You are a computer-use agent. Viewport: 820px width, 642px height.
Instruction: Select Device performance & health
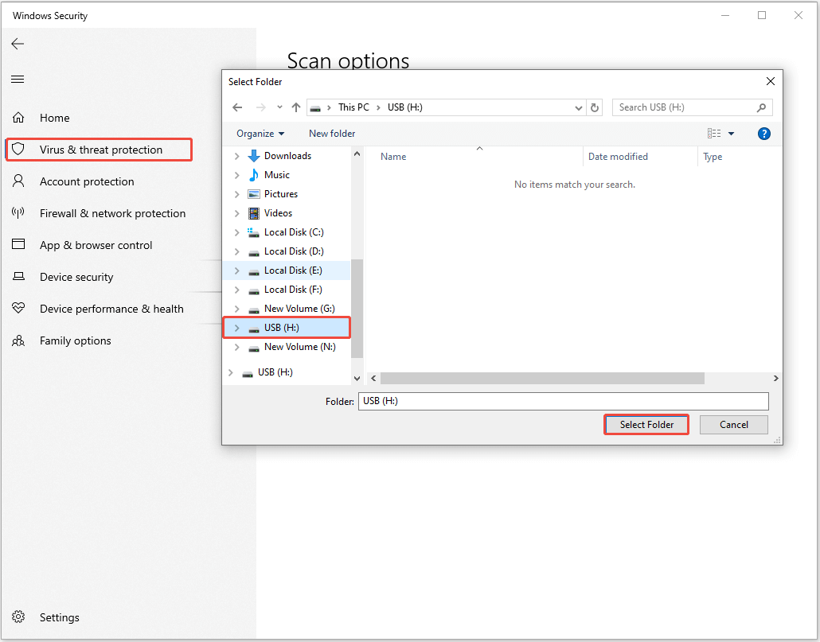(111, 309)
